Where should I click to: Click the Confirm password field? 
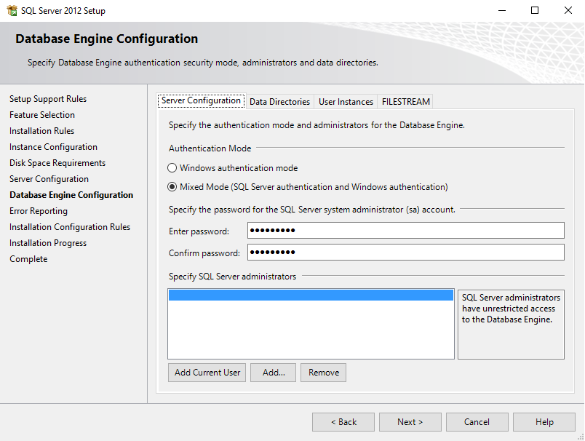tap(405, 253)
